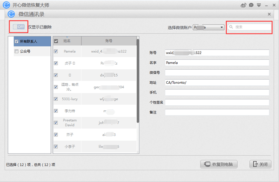Viewport: 279px width, 182px height.
Task: Click 恢复到电脑 button
Action: click(219, 164)
